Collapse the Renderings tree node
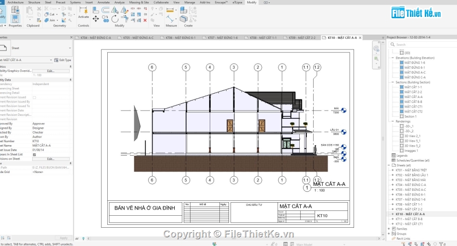 tap(392, 122)
